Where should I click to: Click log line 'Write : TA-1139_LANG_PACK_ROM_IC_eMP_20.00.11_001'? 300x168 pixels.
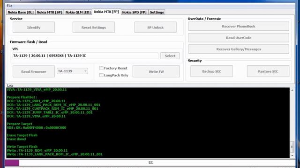[x=55, y=154]
